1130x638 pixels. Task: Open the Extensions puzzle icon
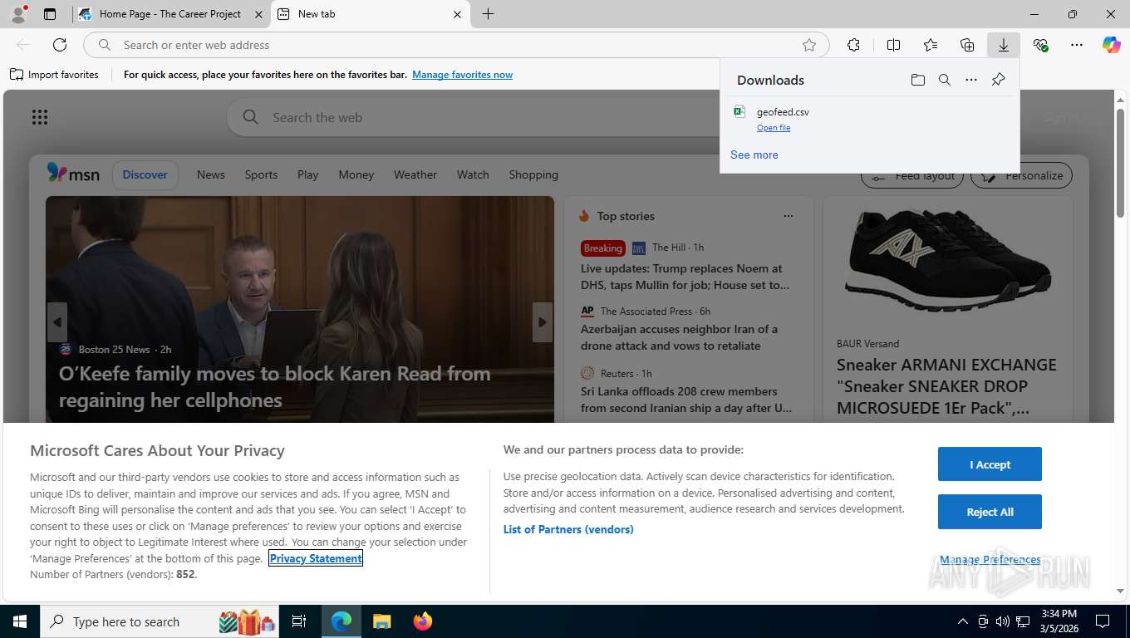[x=853, y=45]
